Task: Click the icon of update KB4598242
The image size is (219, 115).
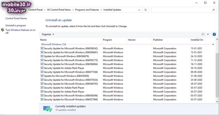Action: click(42, 49)
